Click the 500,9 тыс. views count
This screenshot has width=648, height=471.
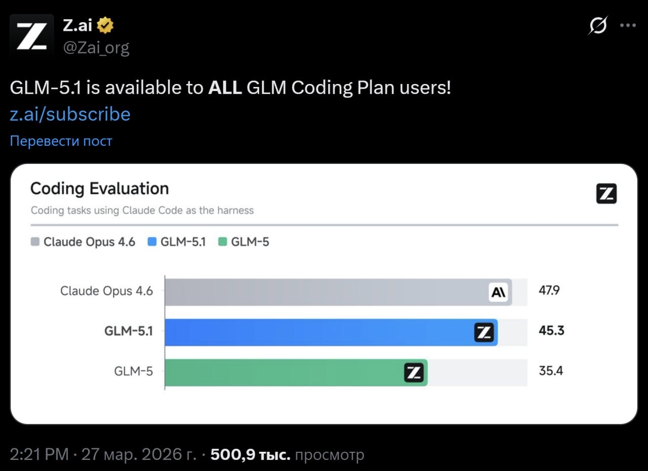point(250,454)
